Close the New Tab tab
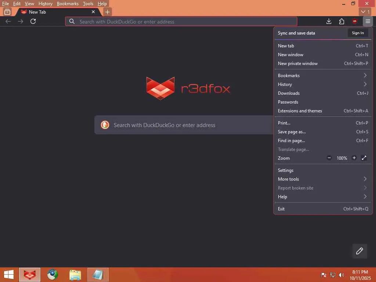The height and width of the screenshot is (282, 376). pos(93,12)
